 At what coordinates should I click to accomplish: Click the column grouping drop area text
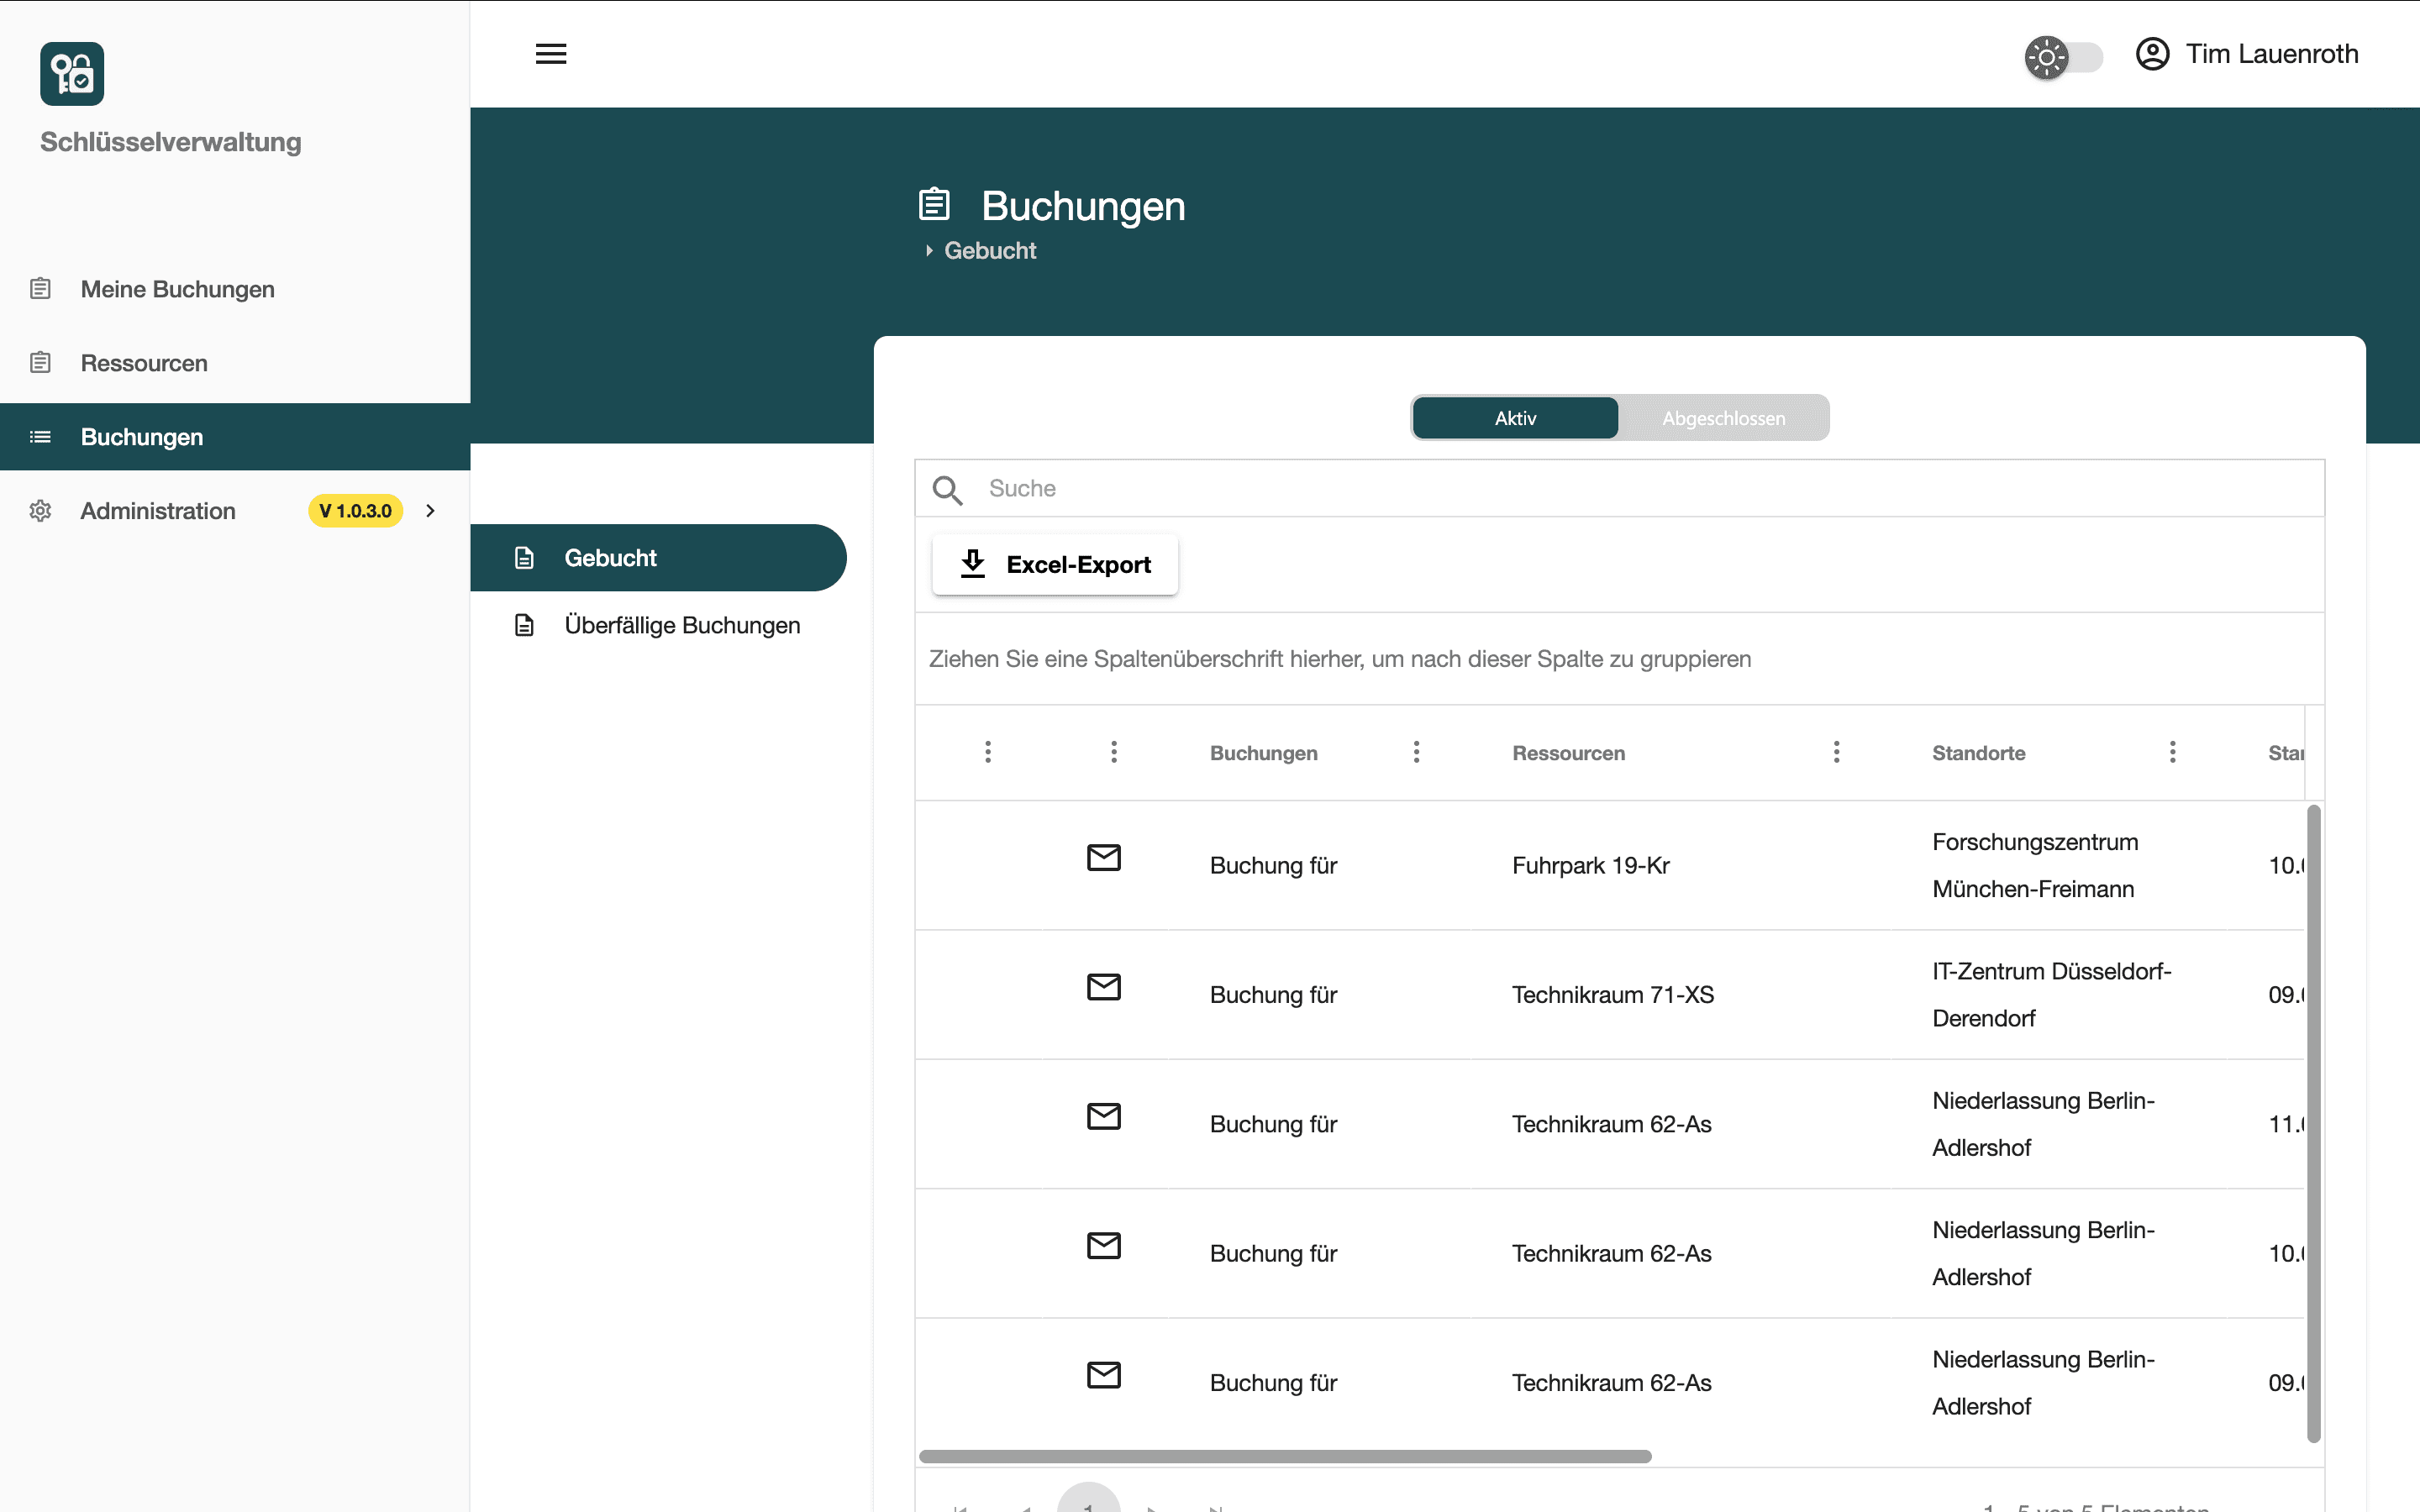pos(1340,659)
